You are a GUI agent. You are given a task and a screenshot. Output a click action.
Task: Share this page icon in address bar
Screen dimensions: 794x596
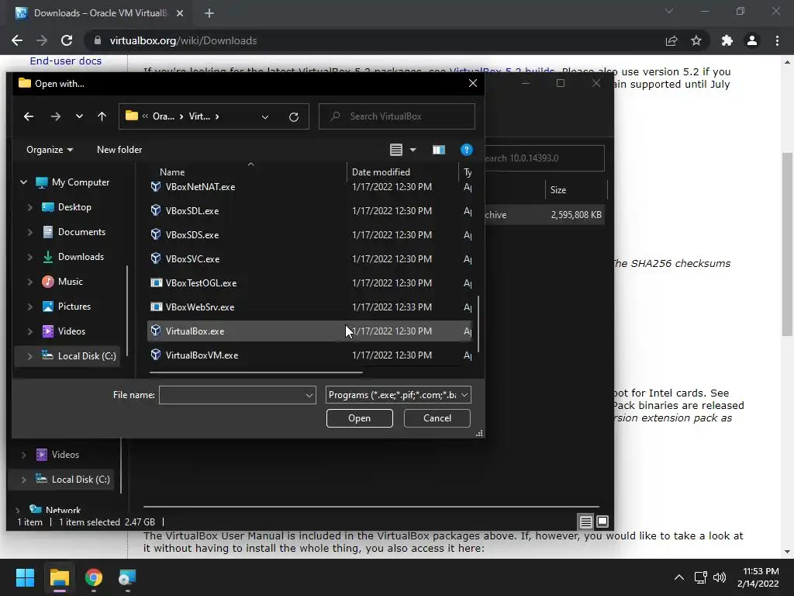(671, 40)
